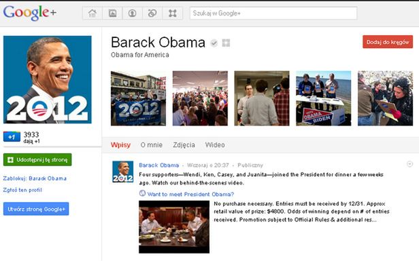This screenshot has height=261, width=419.
Task: Open the men talking photo thumbnail
Action: coord(262,98)
